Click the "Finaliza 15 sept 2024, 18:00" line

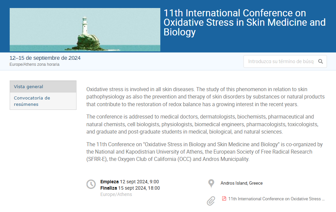[130, 188]
